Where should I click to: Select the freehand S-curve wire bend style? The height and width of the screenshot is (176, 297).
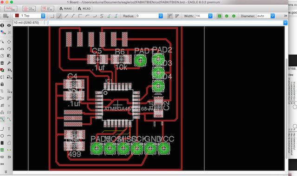[x=102, y=16]
